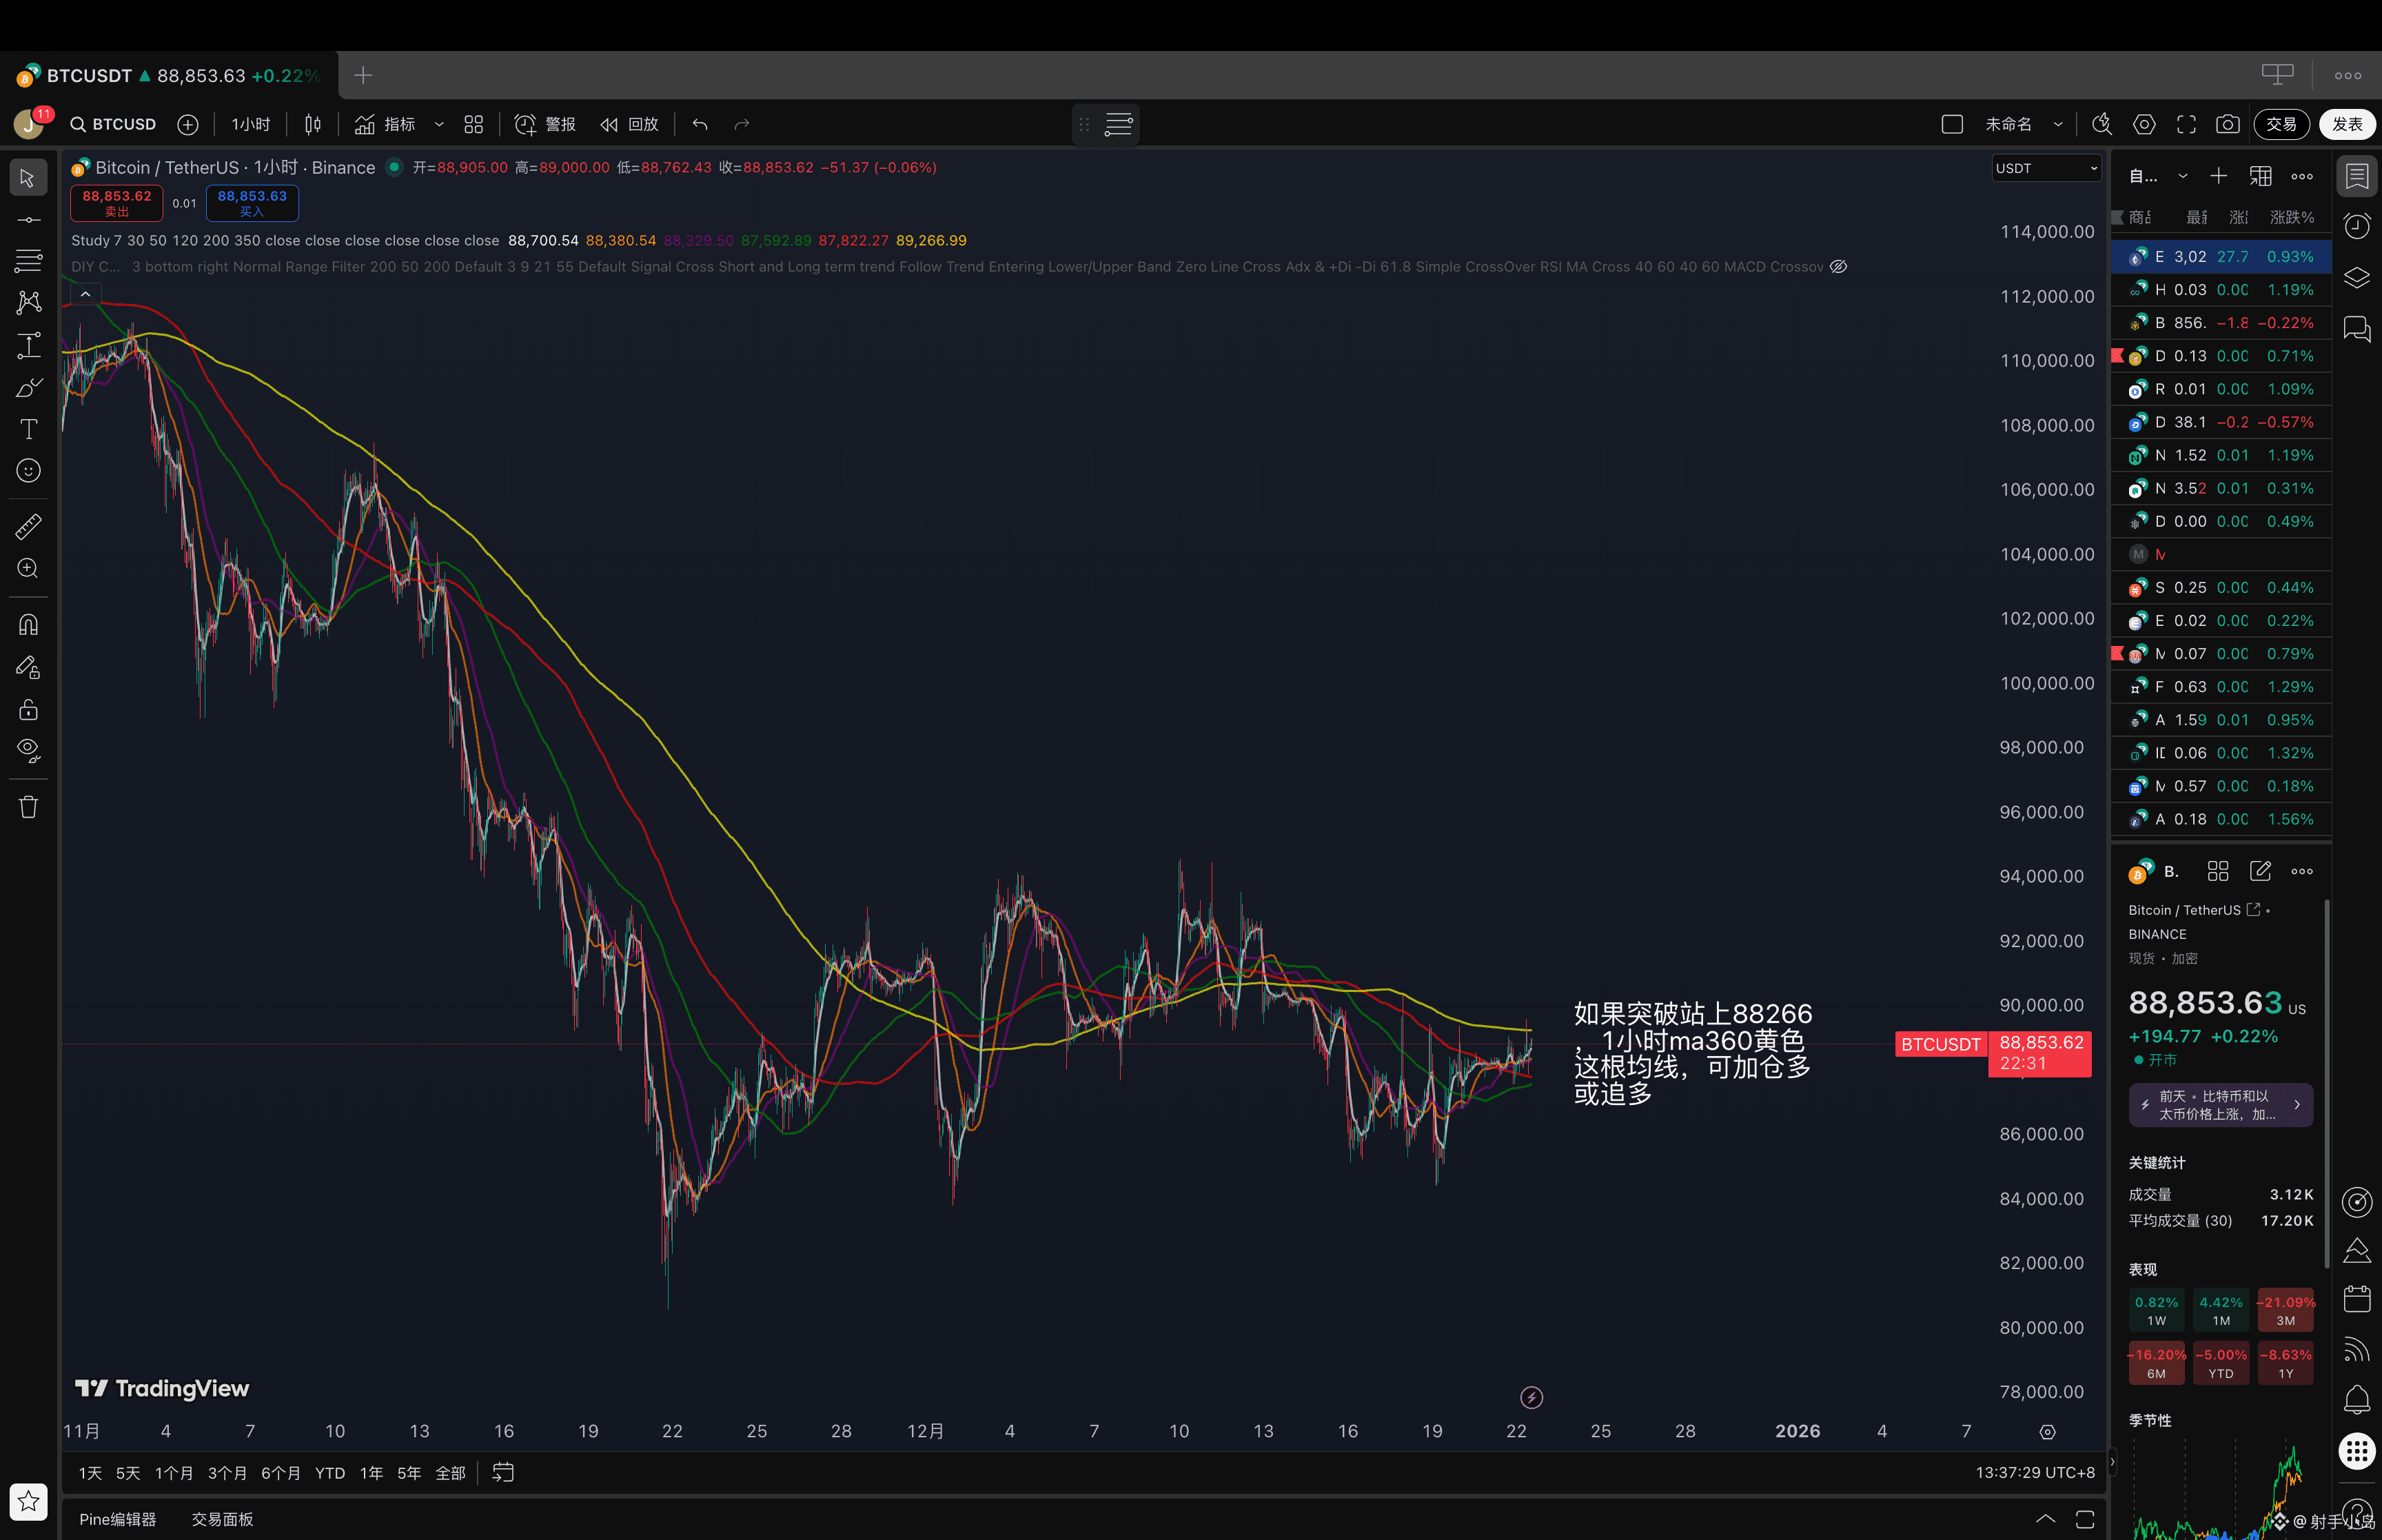Click the trash remove drawings icon
The width and height of the screenshot is (2382, 1540).
28,807
